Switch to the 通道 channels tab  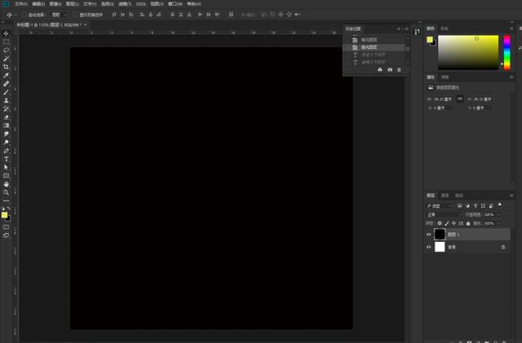pyautogui.click(x=445, y=196)
